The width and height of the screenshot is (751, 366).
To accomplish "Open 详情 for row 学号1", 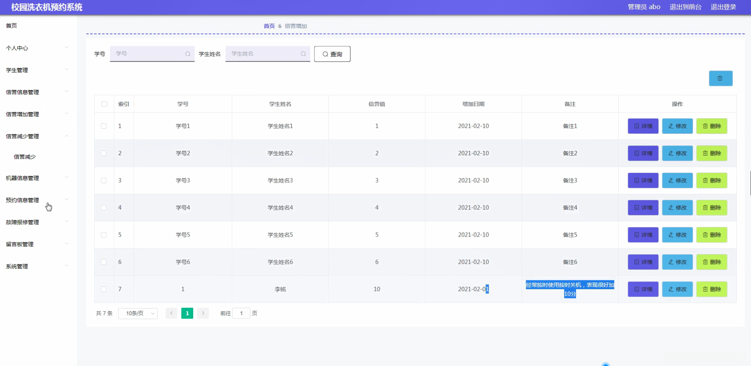I will click(643, 126).
